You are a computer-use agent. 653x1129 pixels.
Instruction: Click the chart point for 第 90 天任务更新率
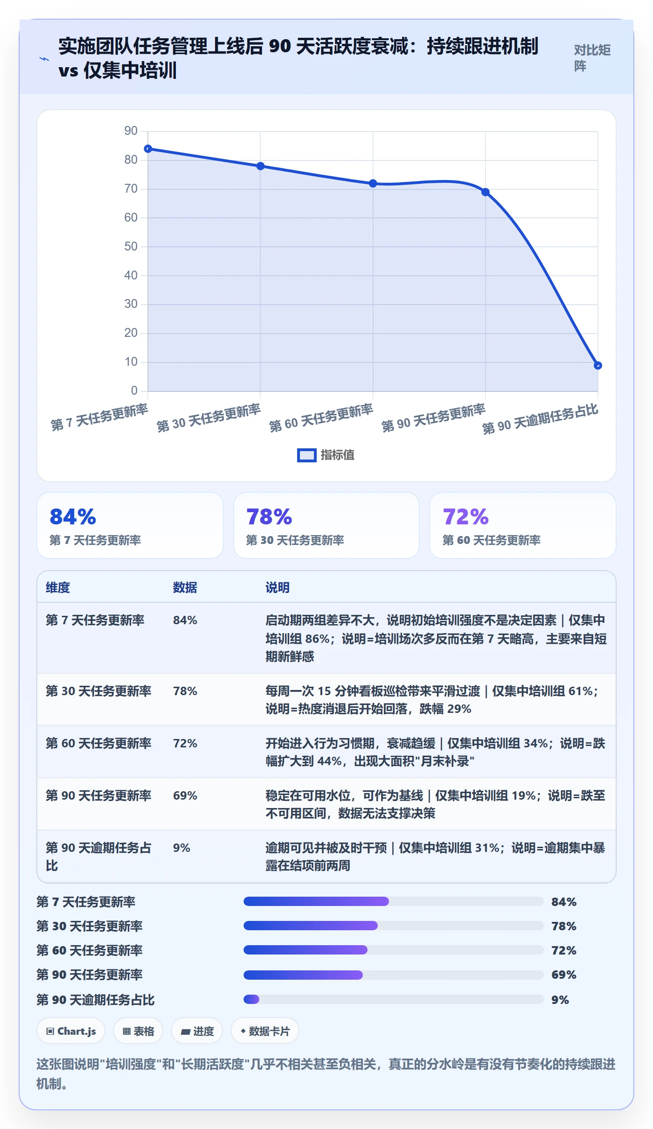[x=485, y=192]
